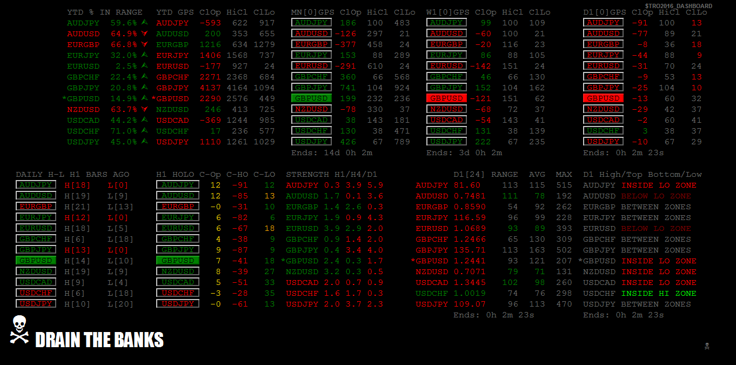Click the red down arrow beside NZDUSD 63.7%
The height and width of the screenshot is (365, 736).
(x=144, y=109)
